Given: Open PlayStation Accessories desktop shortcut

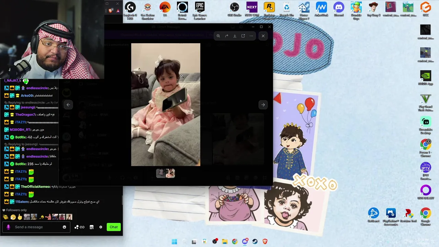Looking at the screenshot, I should pyautogui.click(x=391, y=216).
